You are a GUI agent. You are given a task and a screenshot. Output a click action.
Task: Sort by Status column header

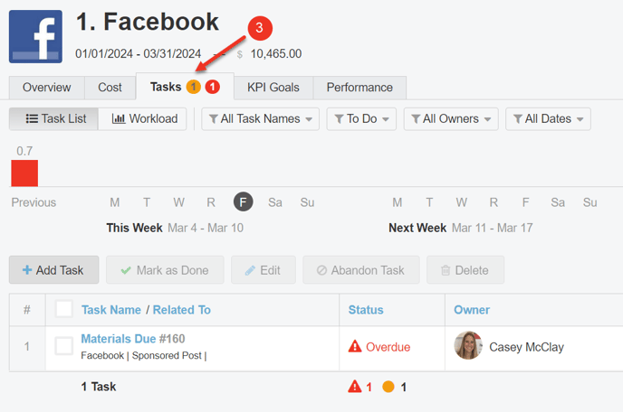pyautogui.click(x=366, y=310)
